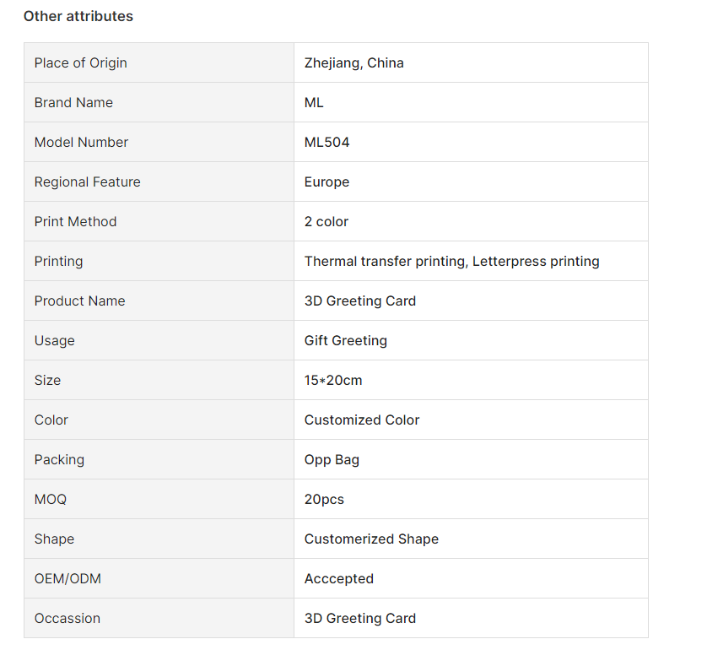Click the "Other attributes" heading
Image resolution: width=707 pixels, height=650 pixels.
[x=78, y=16]
